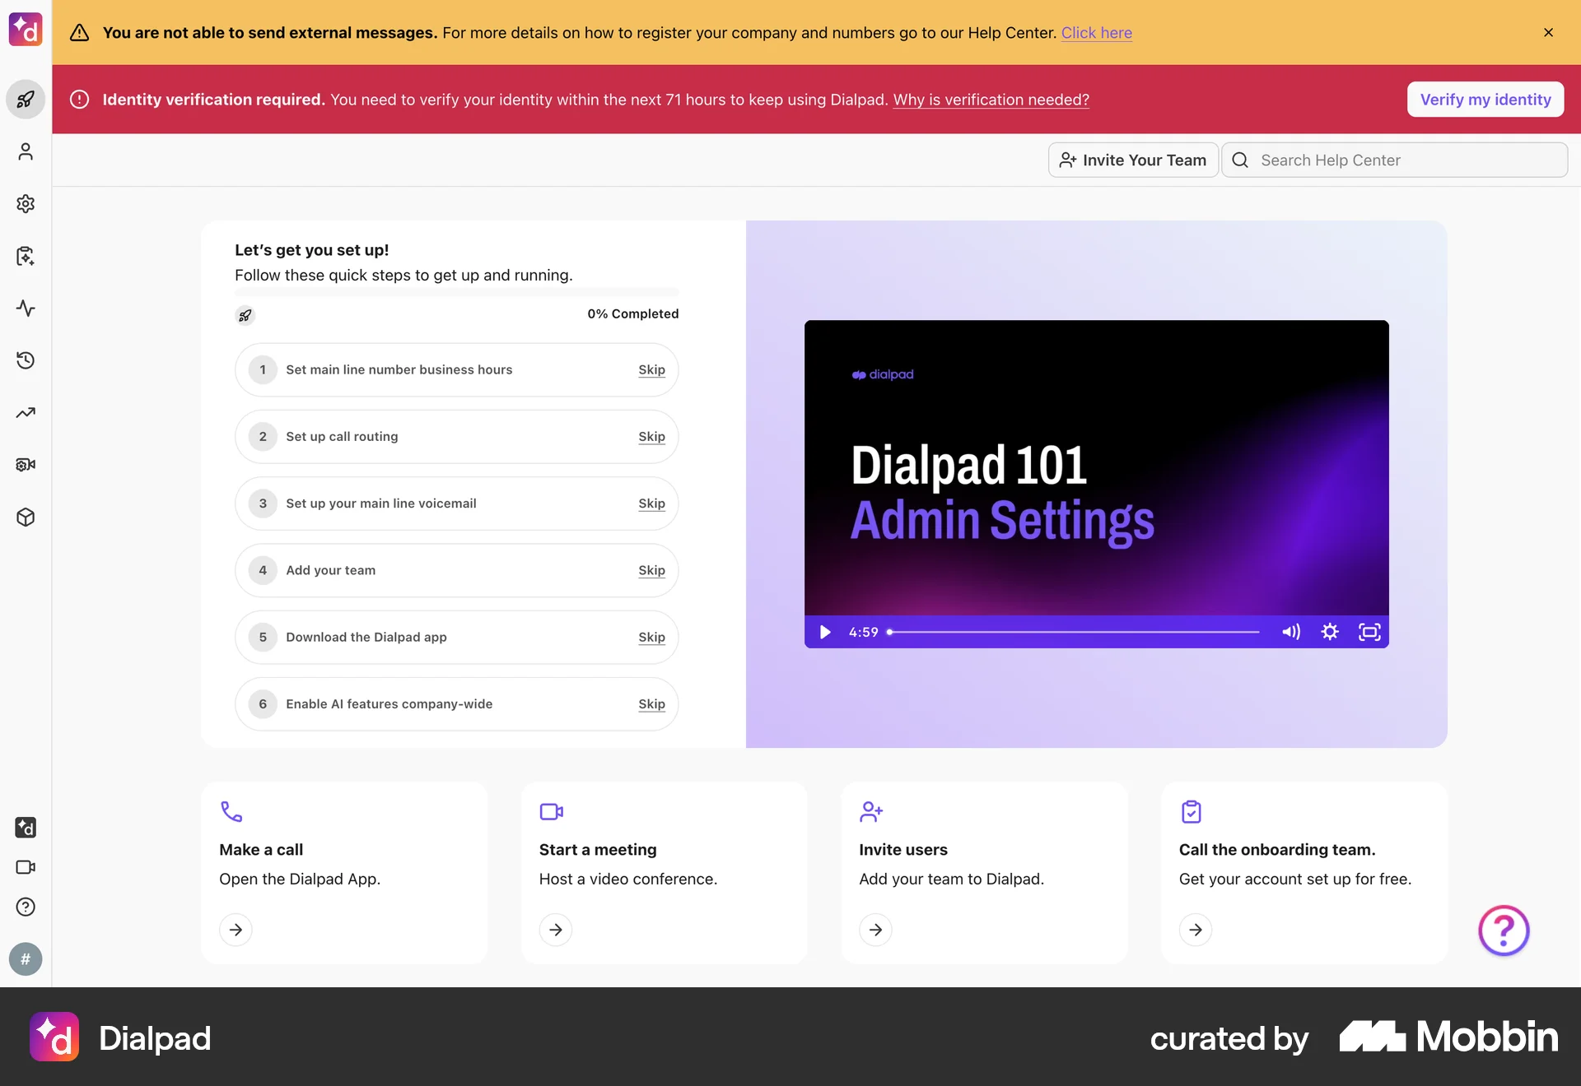Open analytics via the trending chart icon
Screen dimensions: 1581x1086
click(26, 412)
